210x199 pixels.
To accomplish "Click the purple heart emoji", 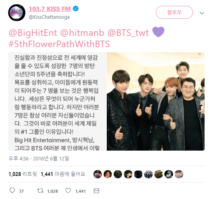I will coord(158,32).
